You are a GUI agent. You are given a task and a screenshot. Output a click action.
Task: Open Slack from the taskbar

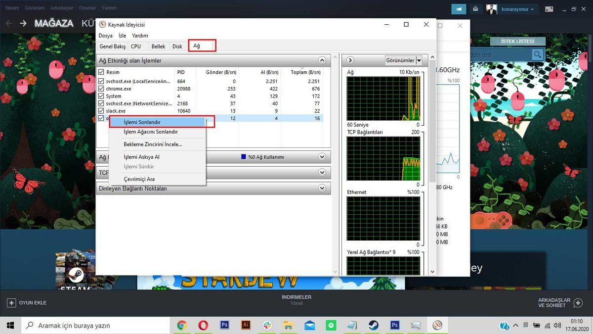click(x=267, y=325)
